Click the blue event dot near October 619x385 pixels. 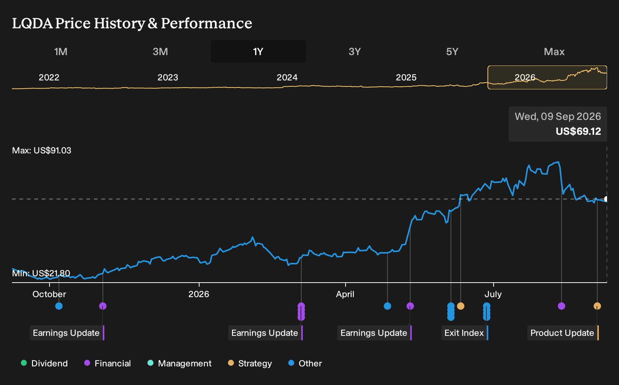pos(59,306)
